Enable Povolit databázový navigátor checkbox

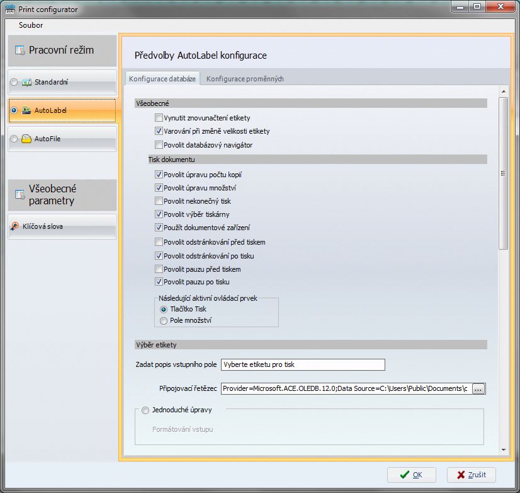click(159, 145)
